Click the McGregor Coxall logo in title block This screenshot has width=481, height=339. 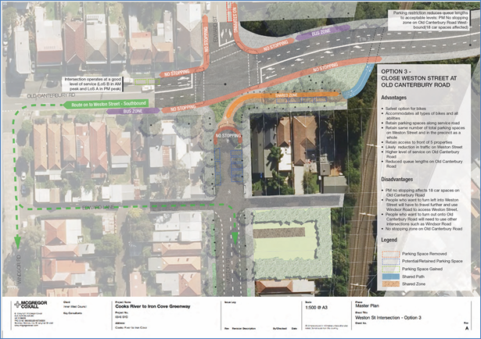point(31,305)
